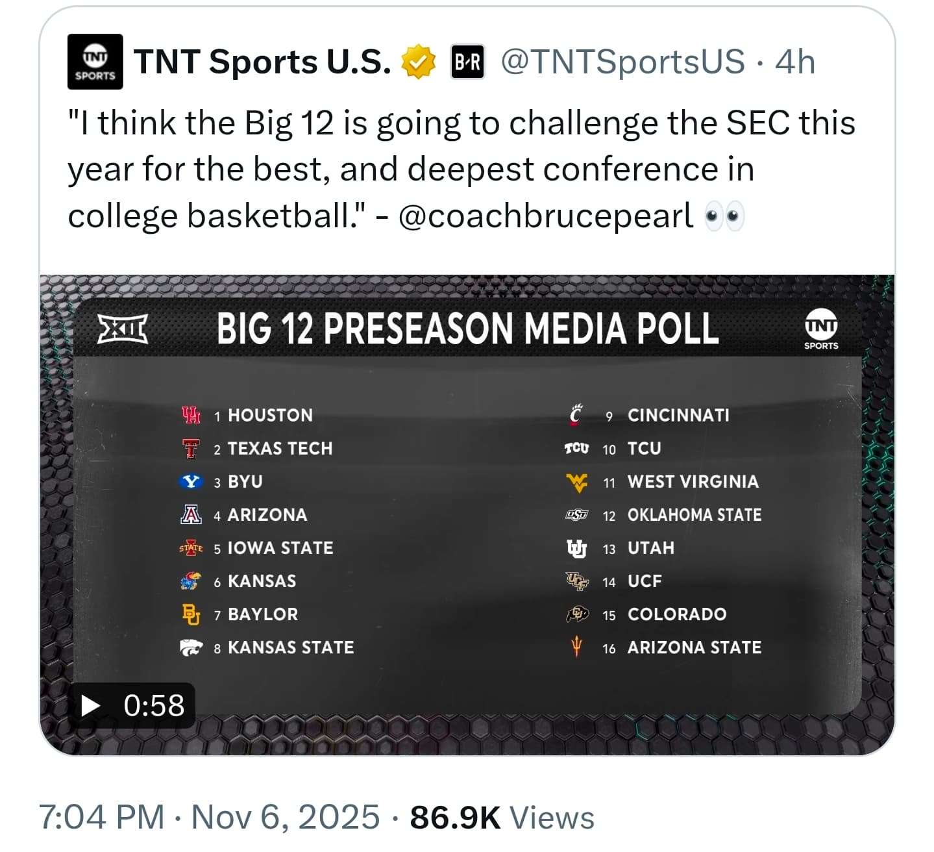Click the TNT Sports logo in video
The height and width of the screenshot is (852, 934).
(x=821, y=329)
